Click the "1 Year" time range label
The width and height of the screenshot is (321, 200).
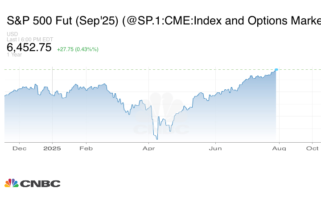coord(14,55)
